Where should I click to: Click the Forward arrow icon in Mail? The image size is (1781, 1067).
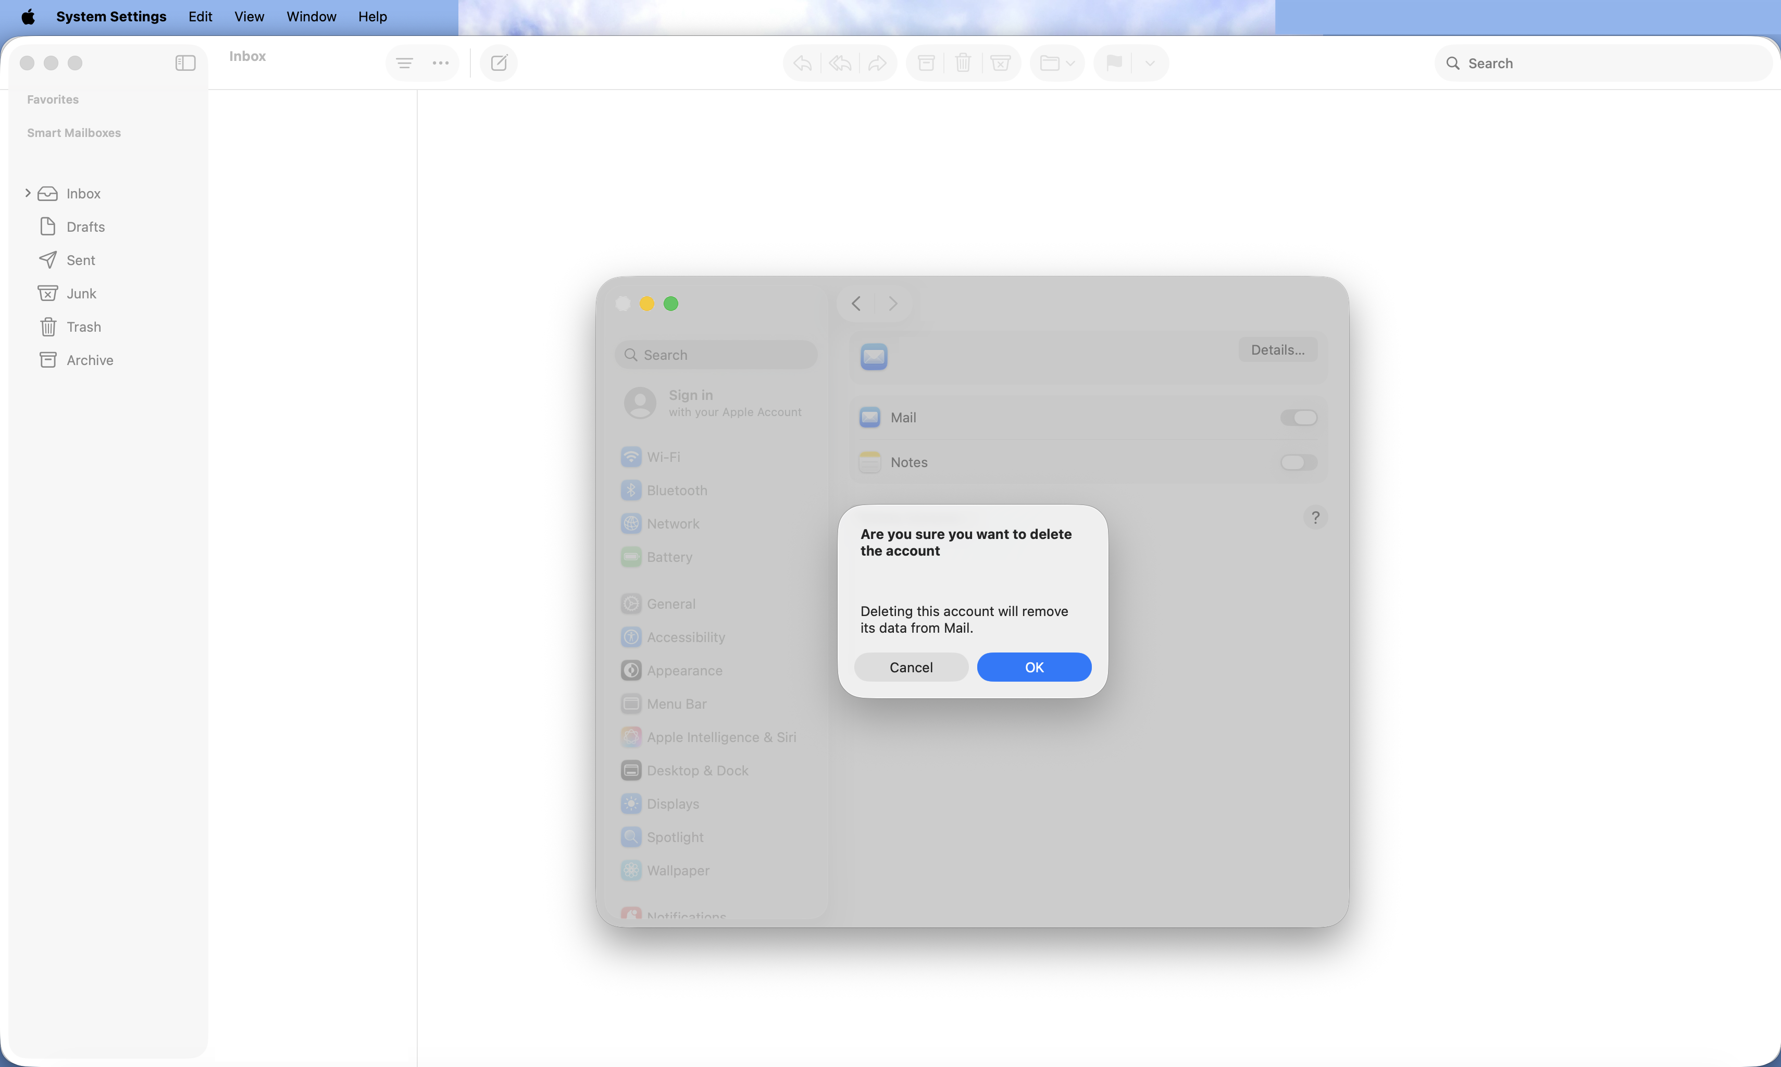(x=877, y=64)
